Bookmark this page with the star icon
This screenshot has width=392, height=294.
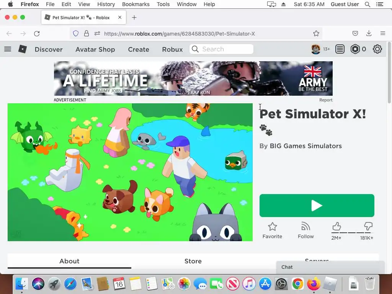[316, 34]
